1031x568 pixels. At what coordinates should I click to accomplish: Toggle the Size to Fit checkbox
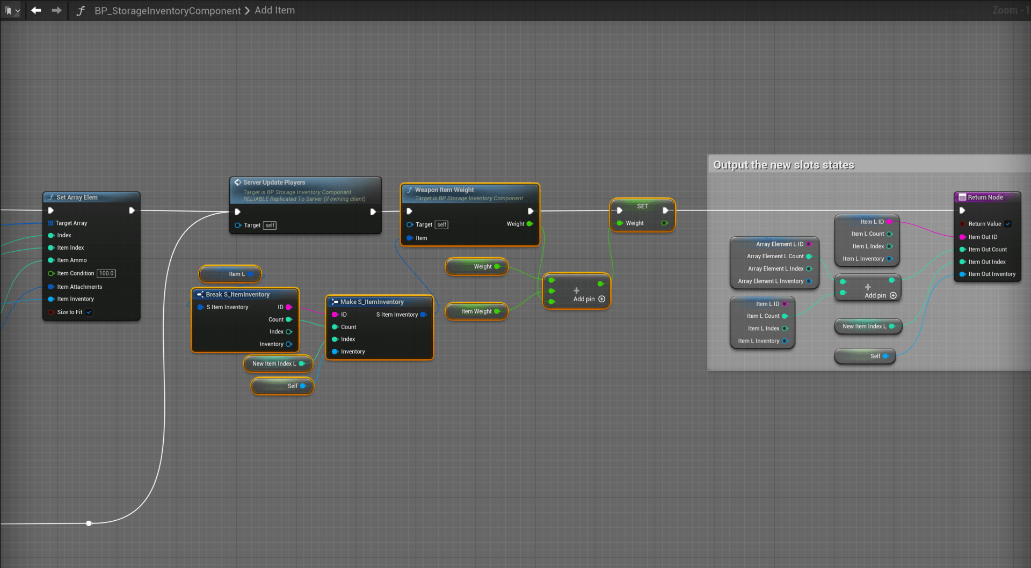89,312
